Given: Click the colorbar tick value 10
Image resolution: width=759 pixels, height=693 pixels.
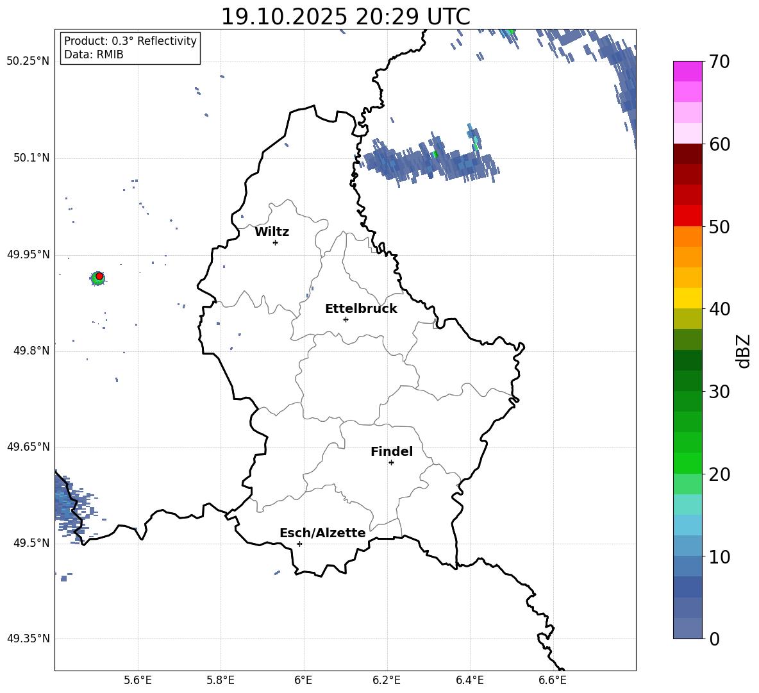Looking at the screenshot, I should point(720,557).
